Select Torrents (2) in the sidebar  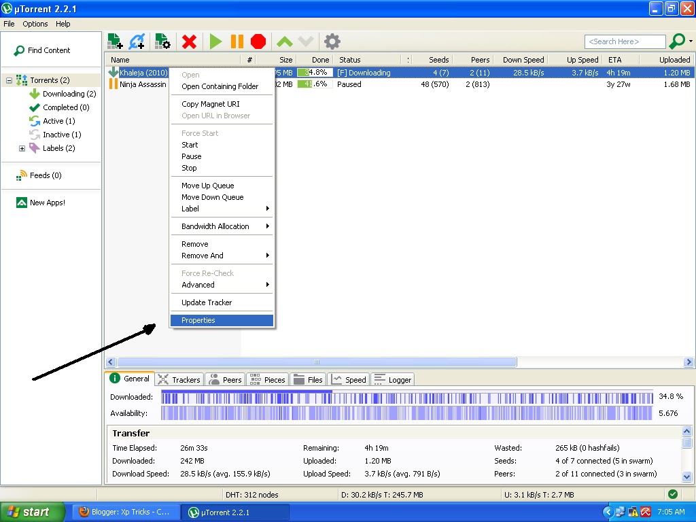50,80
